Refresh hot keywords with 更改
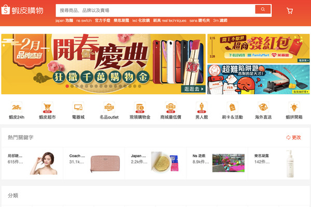 (294, 137)
